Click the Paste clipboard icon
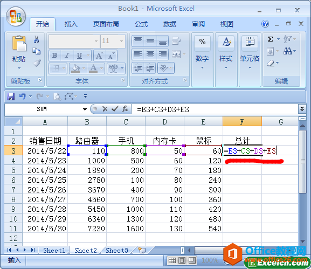The height and width of the screenshot is (269, 311). pos(19,43)
